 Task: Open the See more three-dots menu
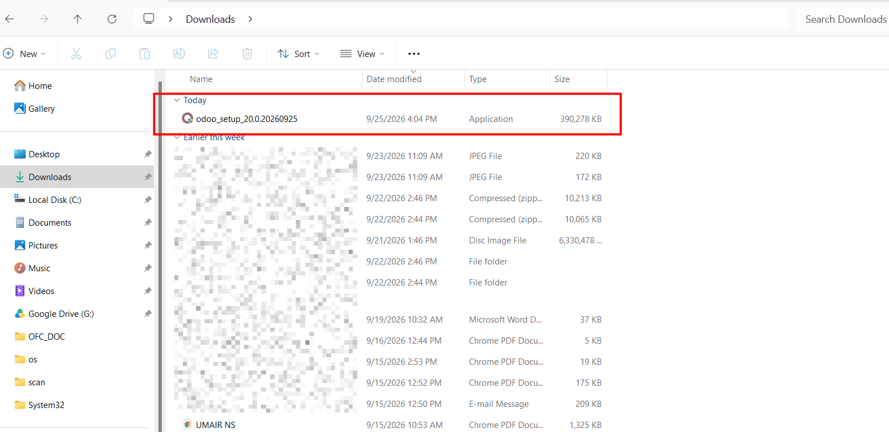pyautogui.click(x=414, y=54)
